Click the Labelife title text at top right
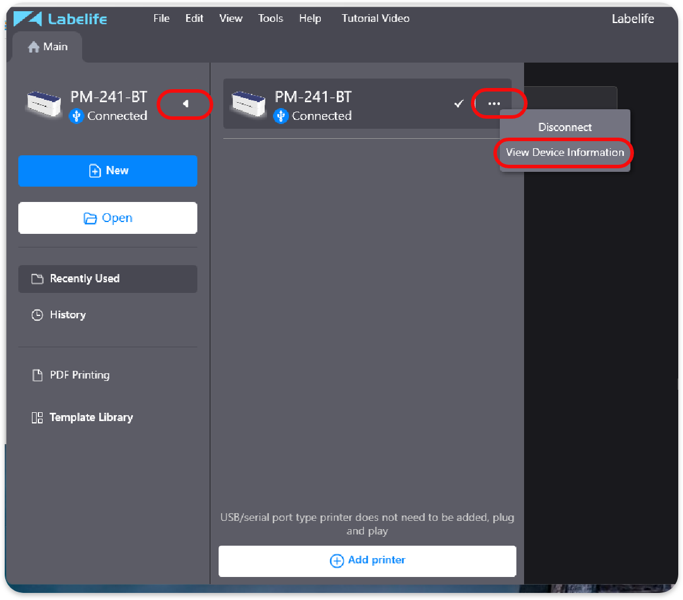The image size is (683, 600). (632, 19)
